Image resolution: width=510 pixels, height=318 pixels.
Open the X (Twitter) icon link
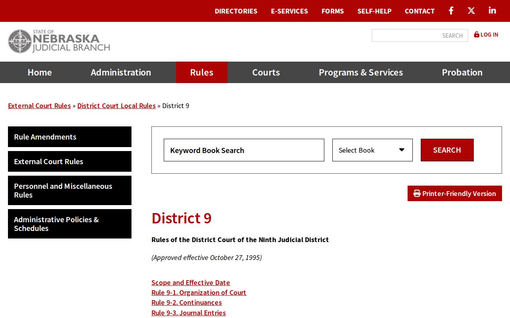[x=471, y=11]
